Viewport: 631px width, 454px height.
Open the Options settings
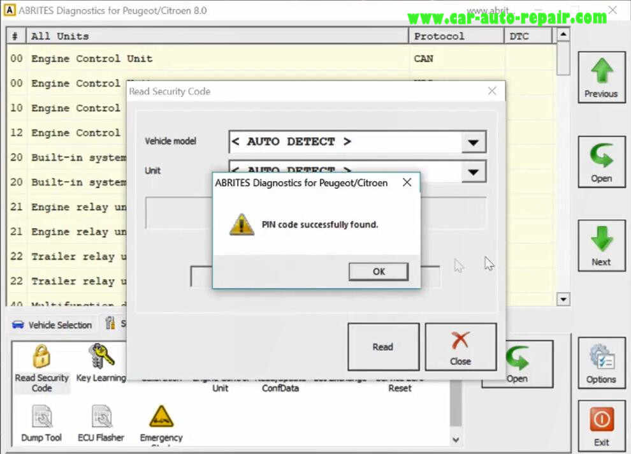click(602, 363)
